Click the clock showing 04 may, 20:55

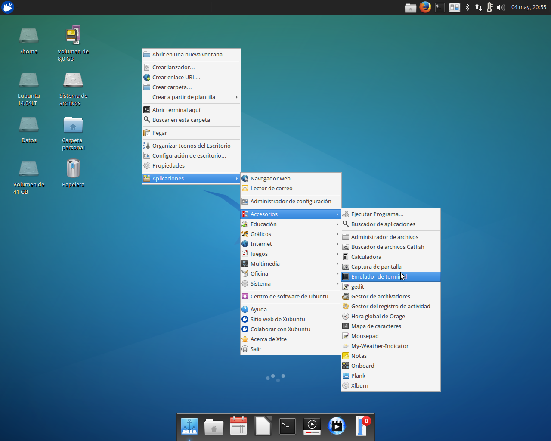(x=529, y=7)
